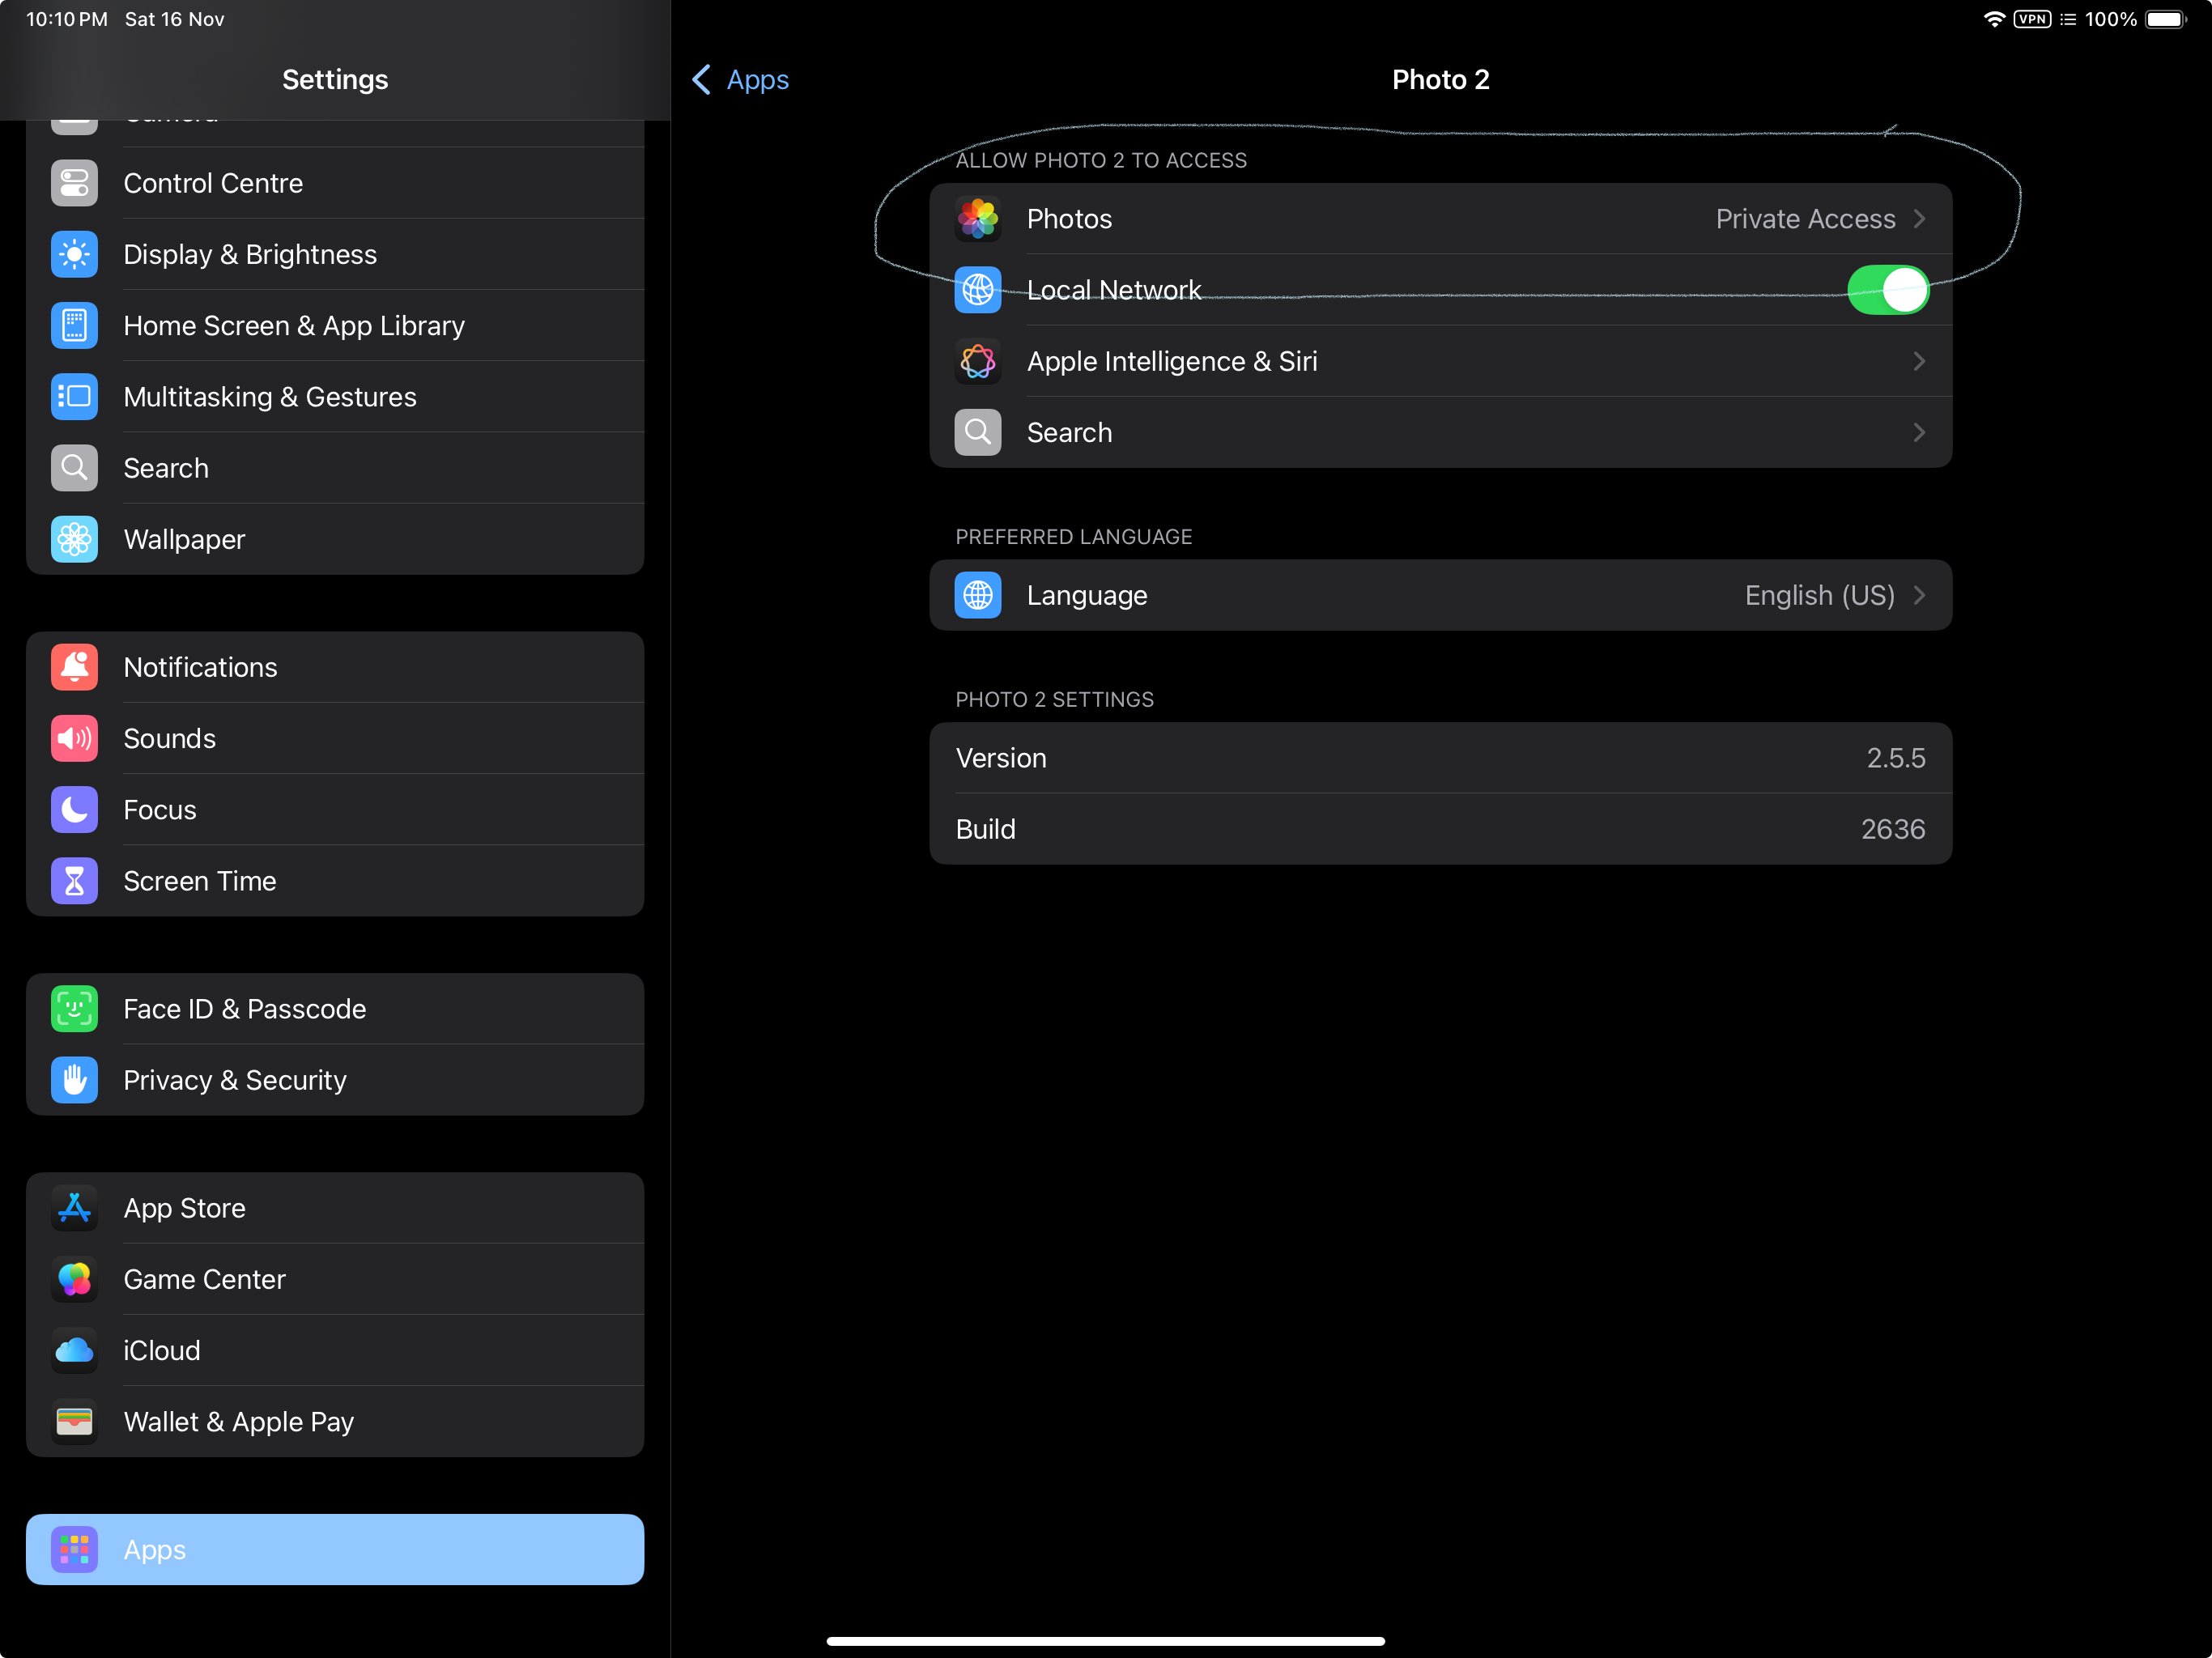Tap the Settings sidebar title
Viewport: 2212px width, 1658px height.
(335, 79)
